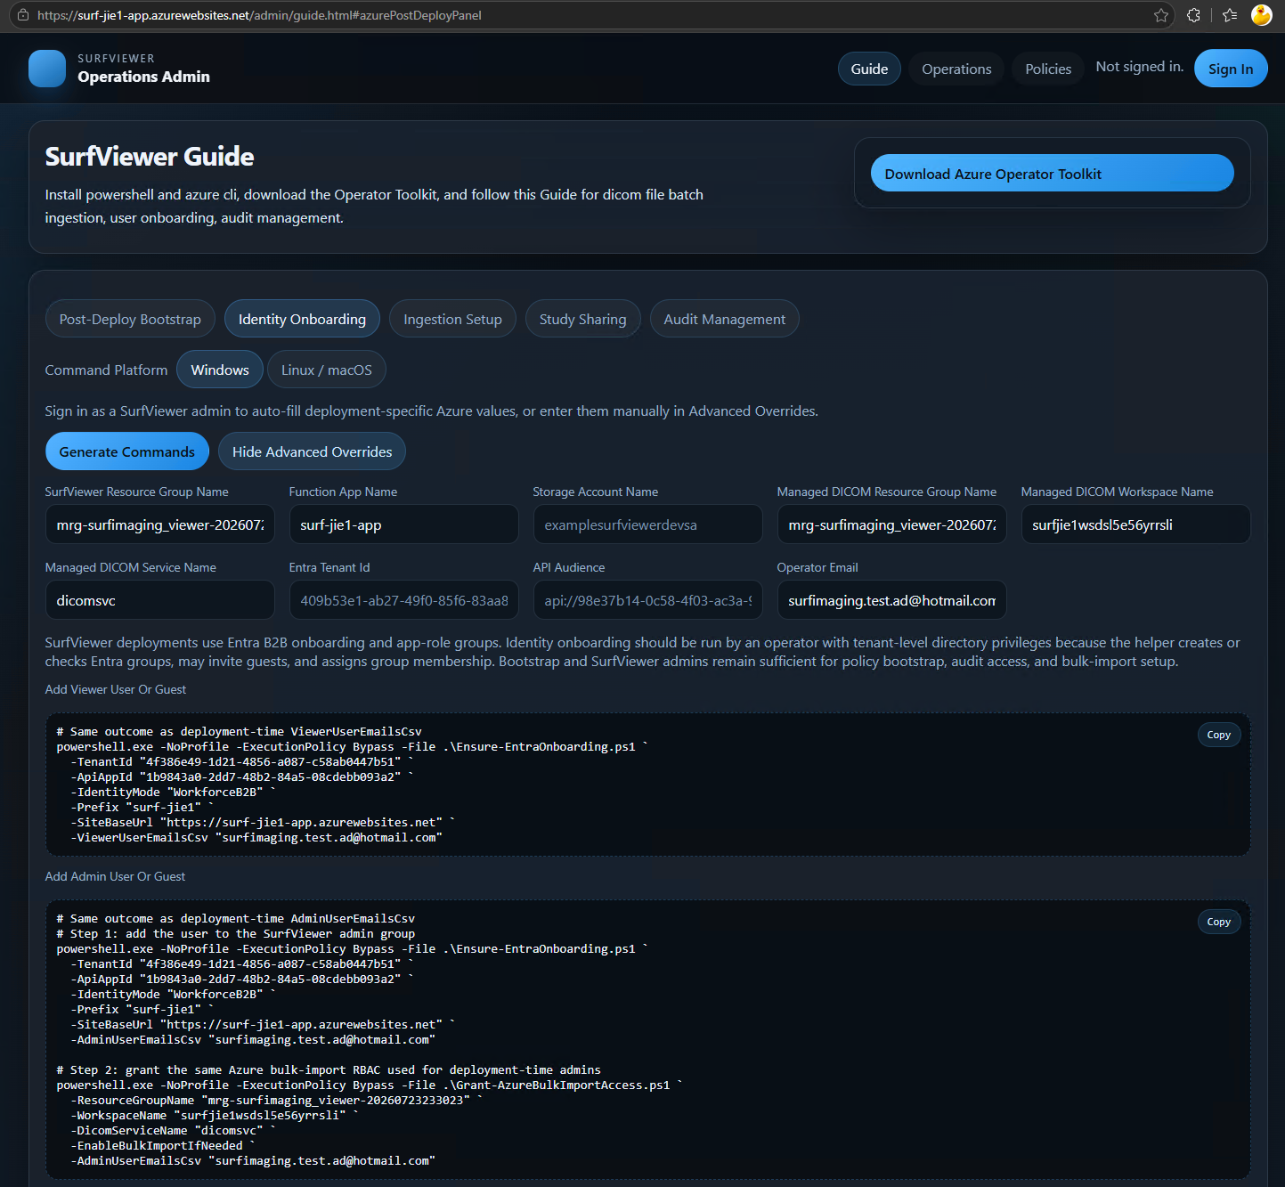Bookmark this page with the star icon

point(1161,15)
